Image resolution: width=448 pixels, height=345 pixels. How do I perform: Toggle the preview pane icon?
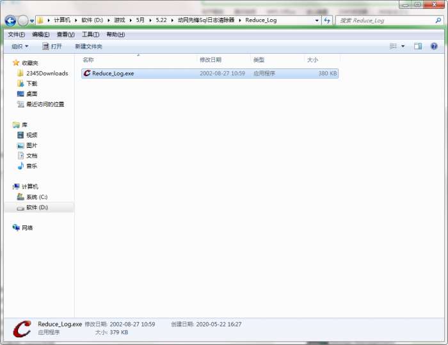(x=418, y=46)
